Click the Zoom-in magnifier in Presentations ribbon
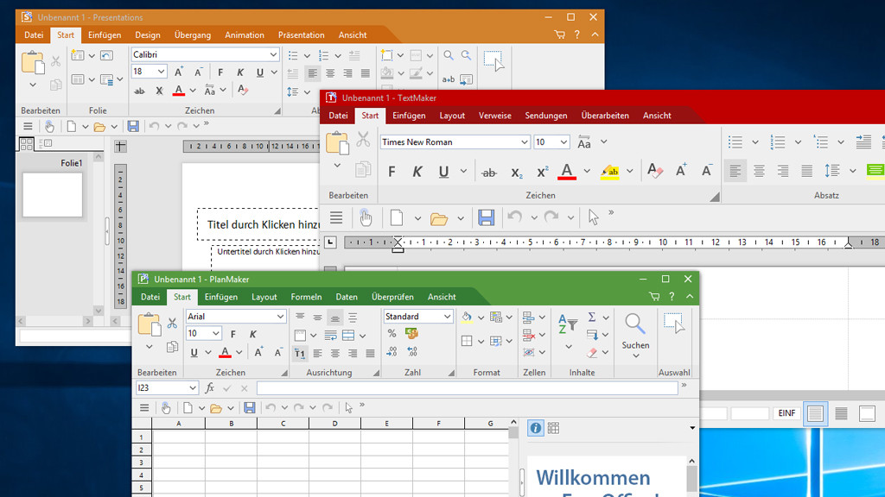This screenshot has height=497, width=885. coord(449,54)
